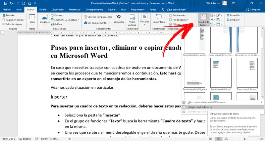Add a drop cap (Letra capital)
This screenshot has width=265, height=141.
pyautogui.click(x=213, y=24)
